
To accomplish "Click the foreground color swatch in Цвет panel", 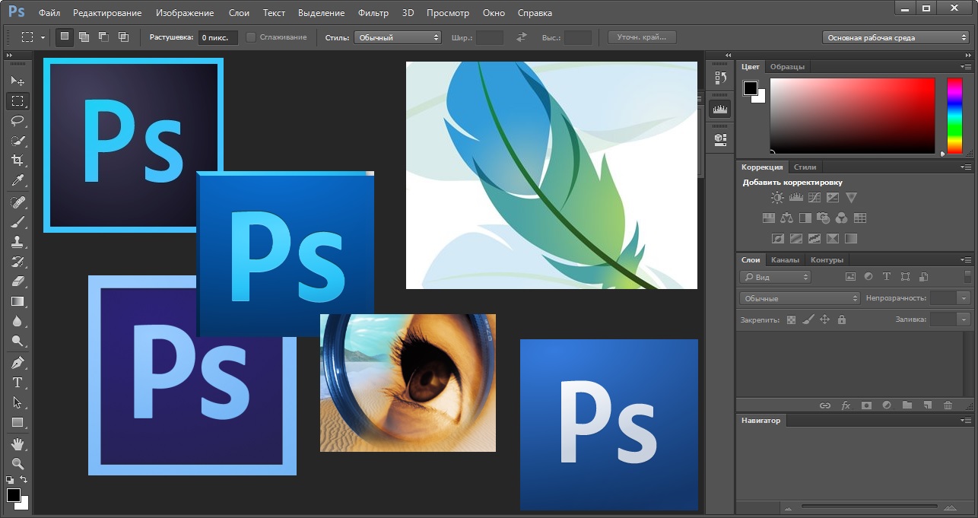I will point(751,88).
